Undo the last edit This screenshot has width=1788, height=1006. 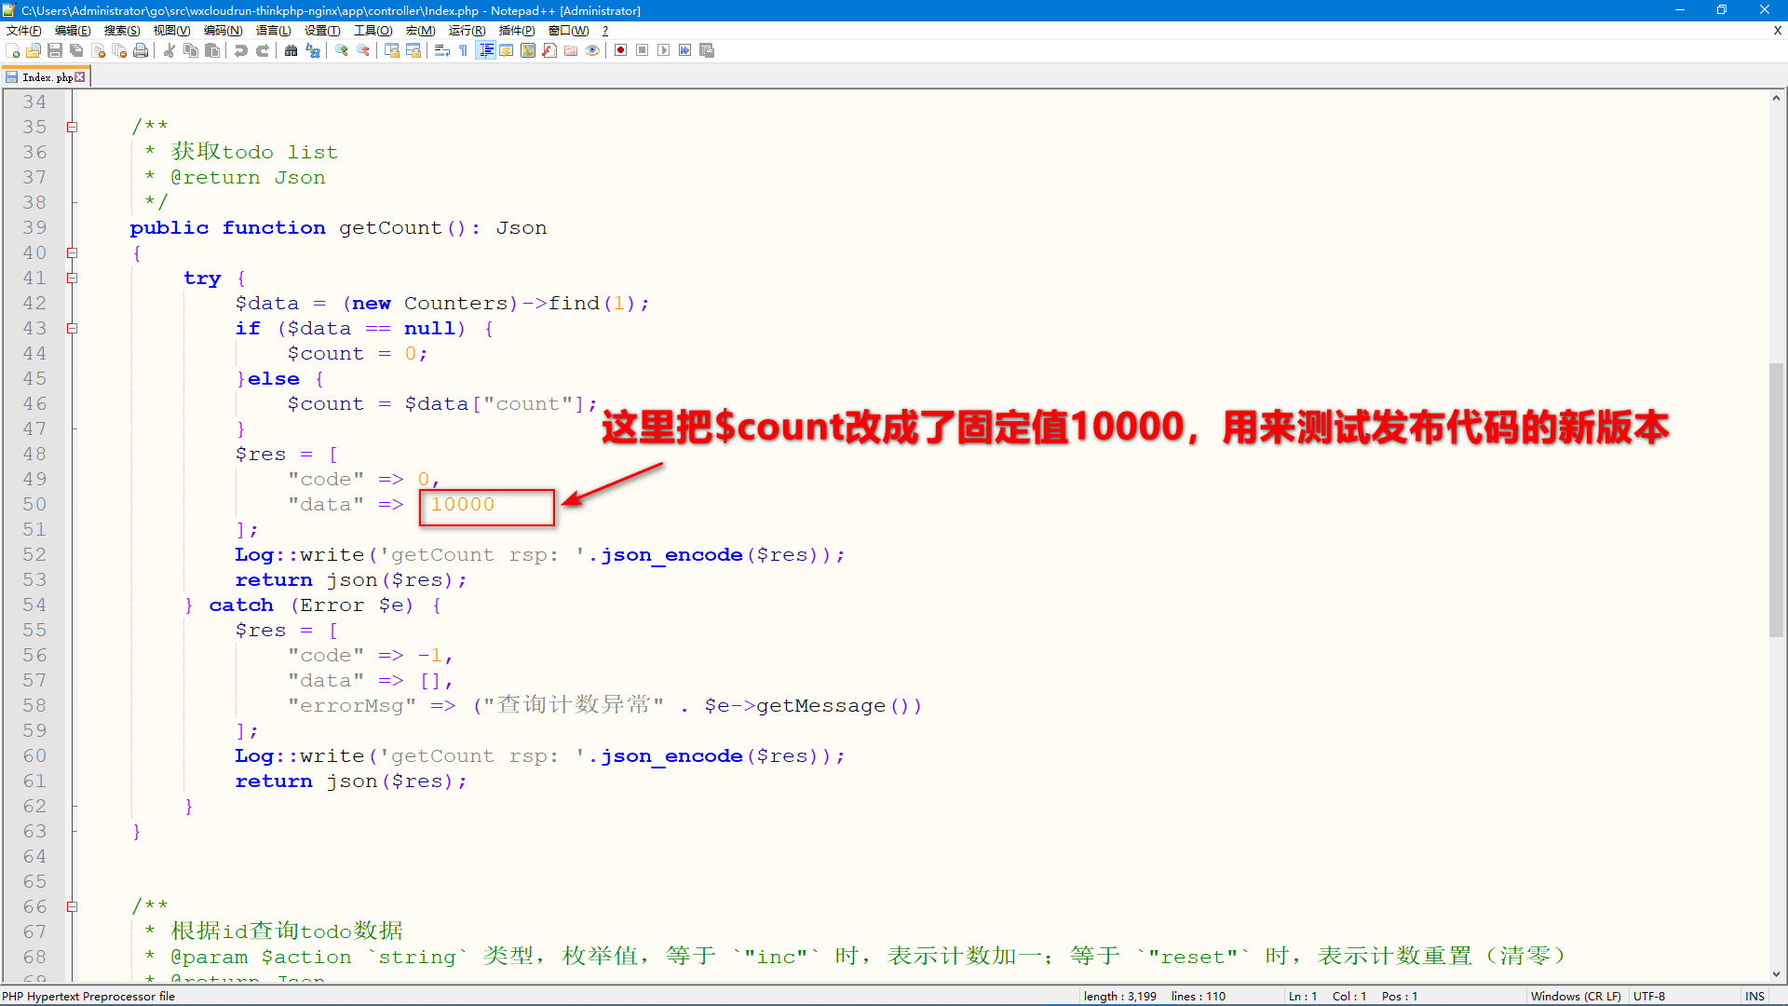pos(242,50)
